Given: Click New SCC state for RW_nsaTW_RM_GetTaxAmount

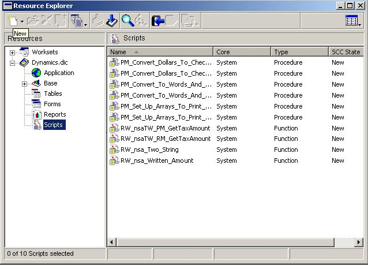Looking at the screenshot, I should 338,139.
